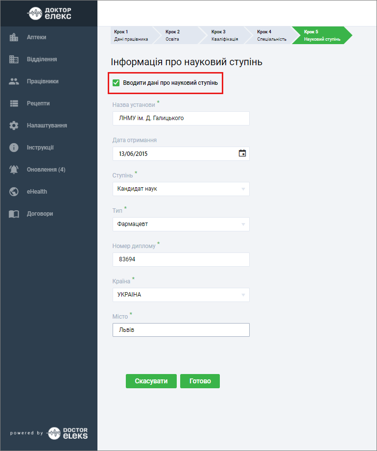Open the Аптеки building icon

pyautogui.click(x=14, y=37)
